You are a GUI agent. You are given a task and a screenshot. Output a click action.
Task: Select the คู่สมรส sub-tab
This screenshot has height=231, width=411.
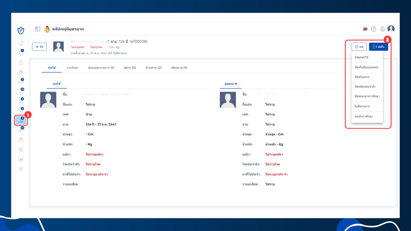click(x=231, y=84)
